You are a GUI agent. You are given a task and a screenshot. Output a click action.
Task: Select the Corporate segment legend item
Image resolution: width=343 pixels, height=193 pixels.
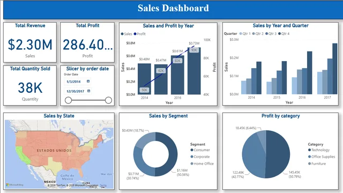point(200,157)
